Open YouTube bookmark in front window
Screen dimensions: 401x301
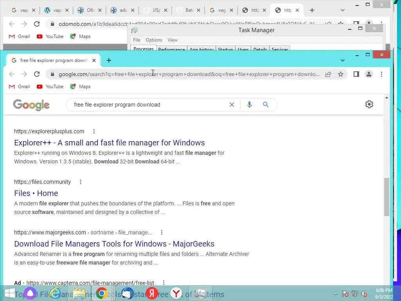(x=50, y=87)
